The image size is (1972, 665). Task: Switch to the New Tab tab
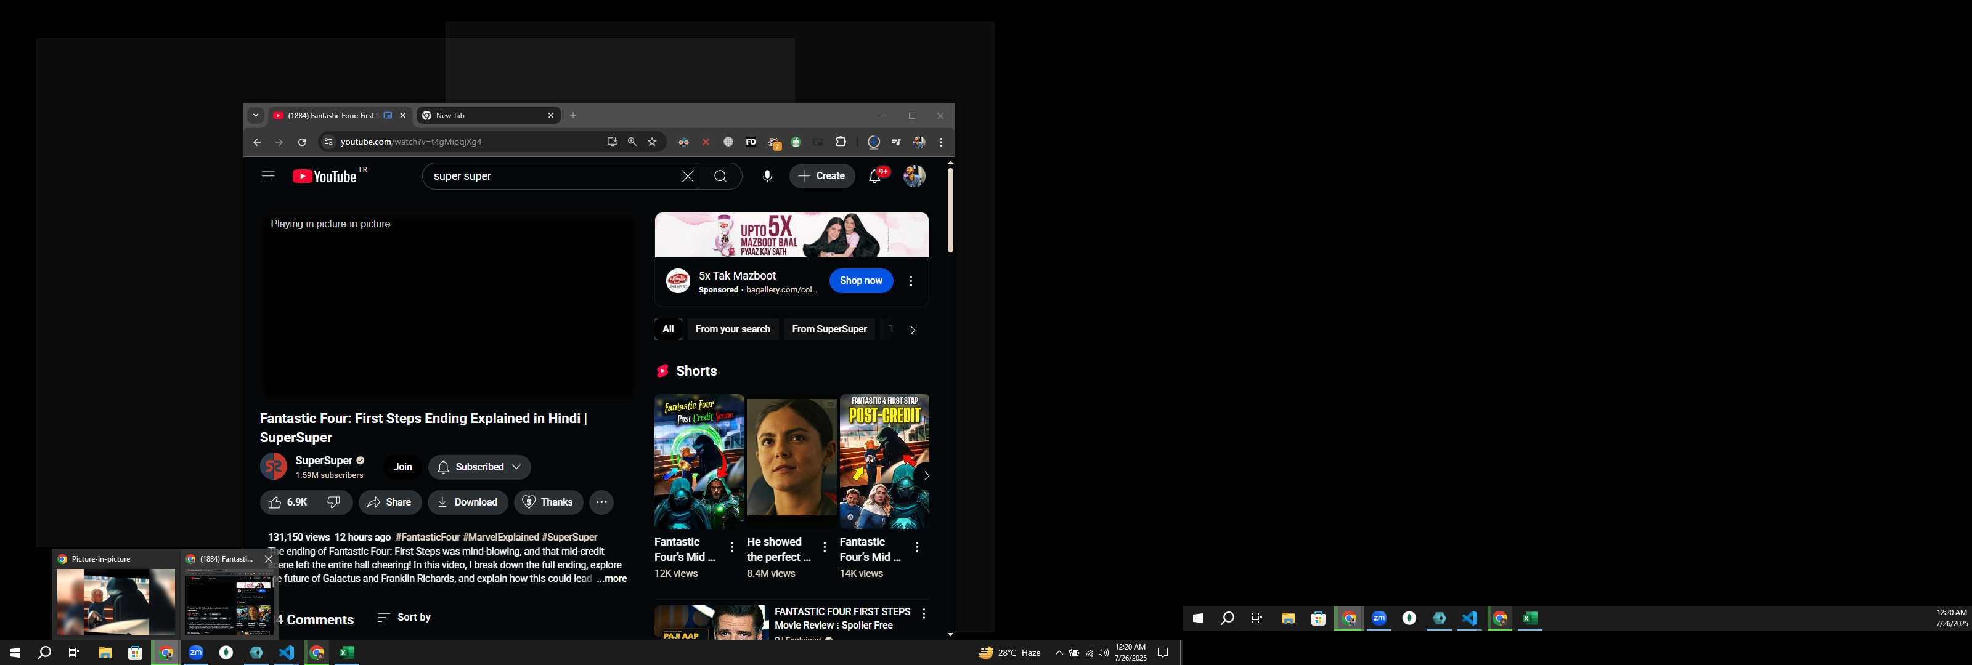point(489,116)
